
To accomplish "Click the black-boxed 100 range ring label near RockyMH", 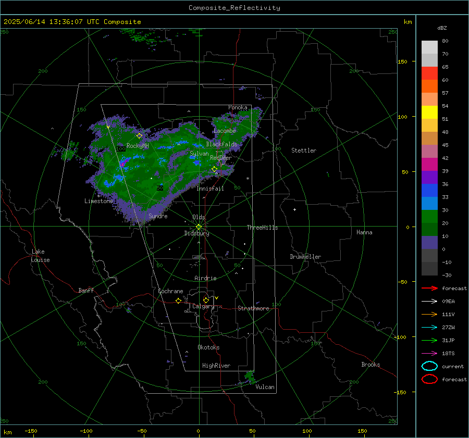I will click(x=121, y=148).
